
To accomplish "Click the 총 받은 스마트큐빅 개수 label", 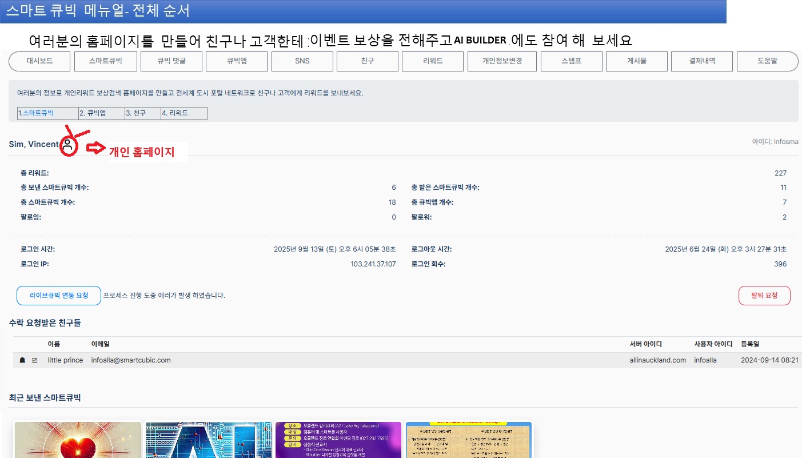I will 445,188.
